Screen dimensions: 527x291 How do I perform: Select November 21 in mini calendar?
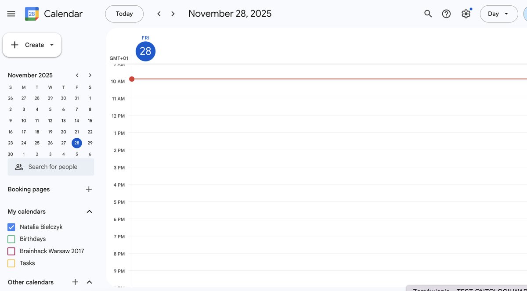[77, 132]
